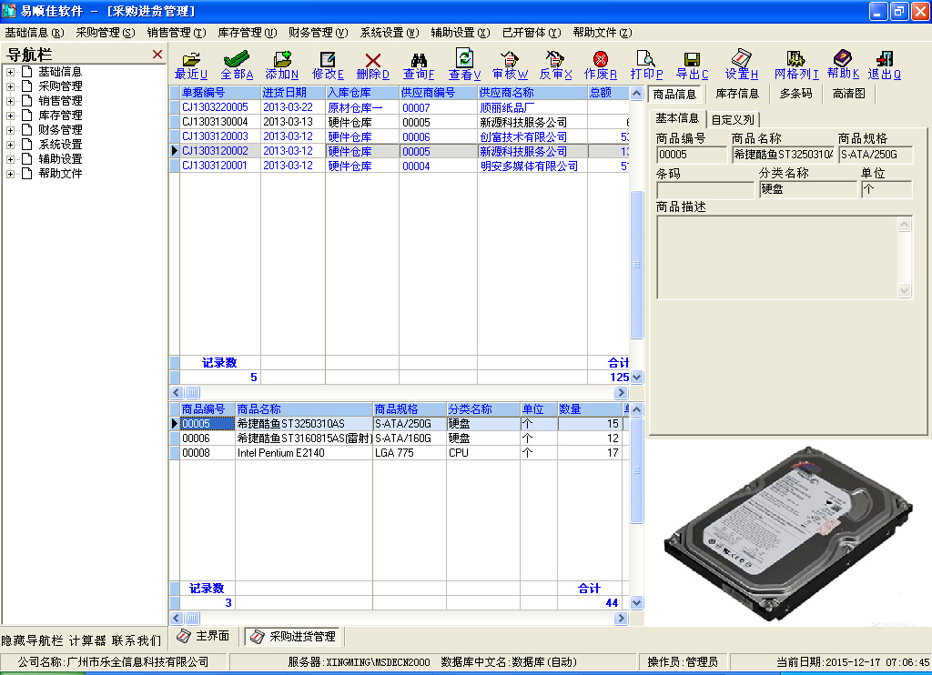This screenshot has width=932, height=675.
Task: Open 查询 (Search) with the binoculars icon
Action: tap(419, 59)
